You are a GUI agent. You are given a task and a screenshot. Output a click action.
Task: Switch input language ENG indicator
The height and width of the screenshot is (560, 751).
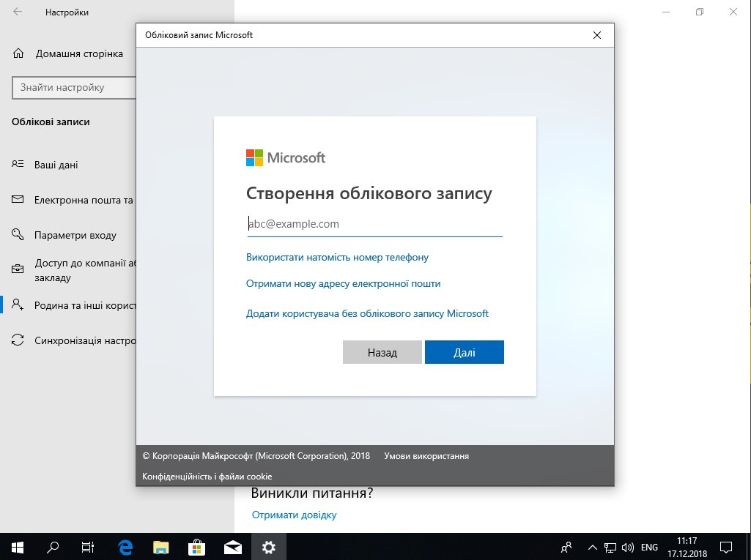(649, 547)
